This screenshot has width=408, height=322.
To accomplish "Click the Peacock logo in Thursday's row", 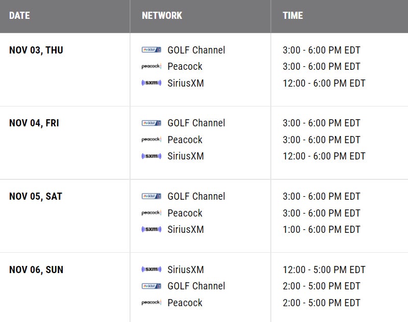I will pos(151,67).
